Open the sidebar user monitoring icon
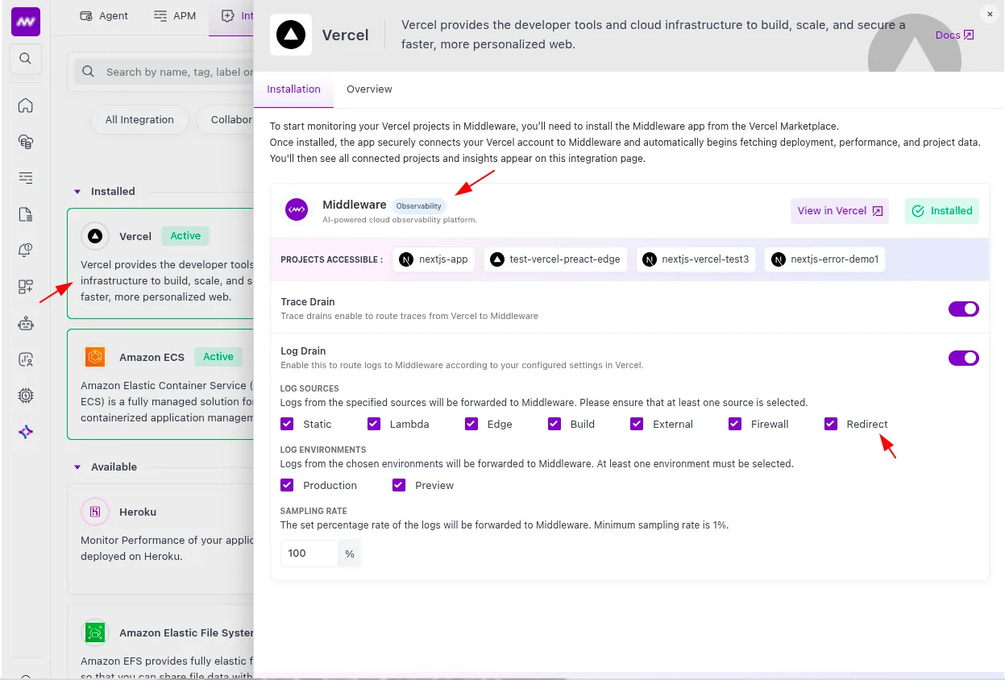 pyautogui.click(x=26, y=359)
